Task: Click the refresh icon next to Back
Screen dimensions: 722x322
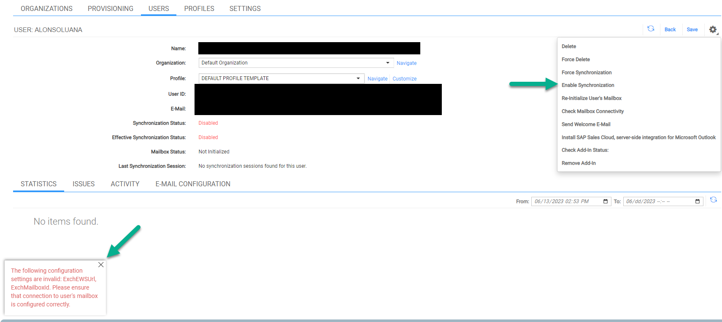Action: [x=651, y=29]
